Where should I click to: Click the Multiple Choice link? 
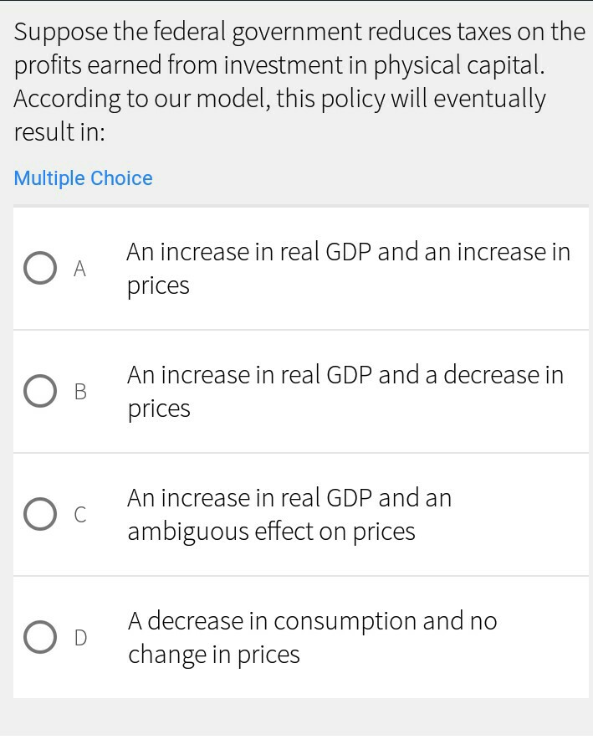tap(83, 178)
